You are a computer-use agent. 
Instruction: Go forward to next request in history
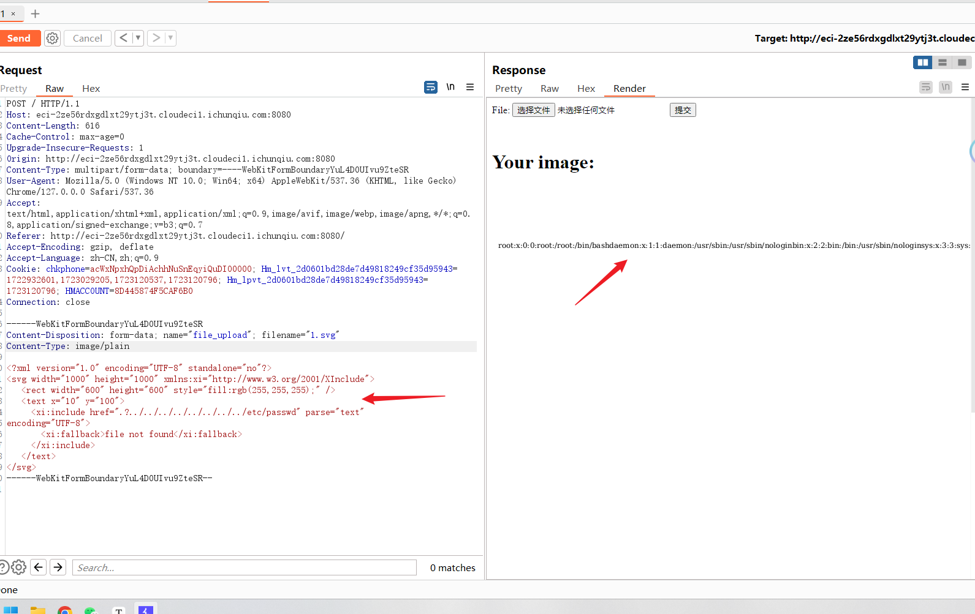click(156, 38)
